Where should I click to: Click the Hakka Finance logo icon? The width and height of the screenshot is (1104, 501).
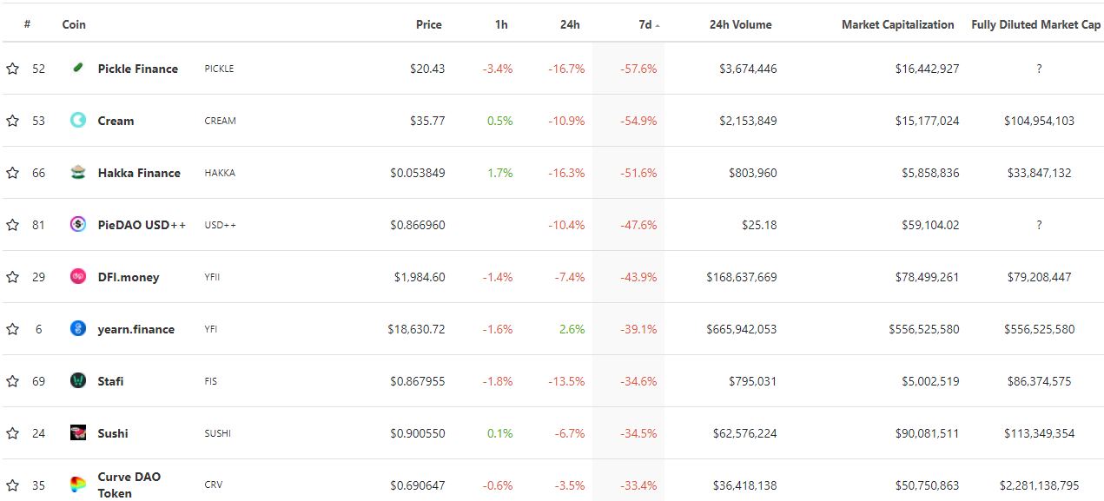pos(78,172)
